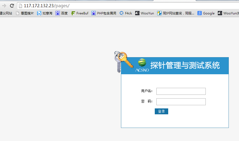Click the F4ck bookmark favicon
239x141 pixels.
[122, 13]
